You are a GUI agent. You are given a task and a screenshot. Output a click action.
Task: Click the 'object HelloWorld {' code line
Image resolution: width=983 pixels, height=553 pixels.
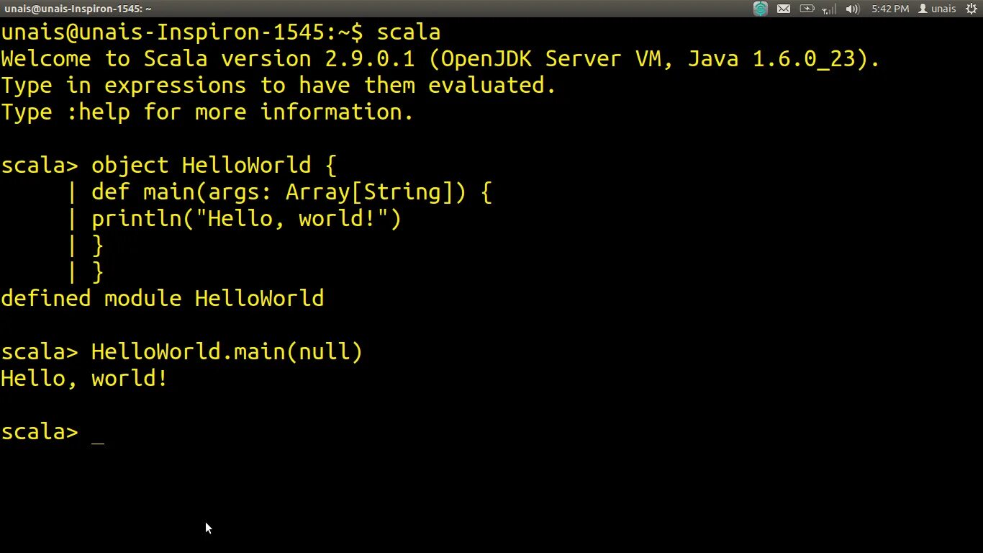click(x=214, y=166)
